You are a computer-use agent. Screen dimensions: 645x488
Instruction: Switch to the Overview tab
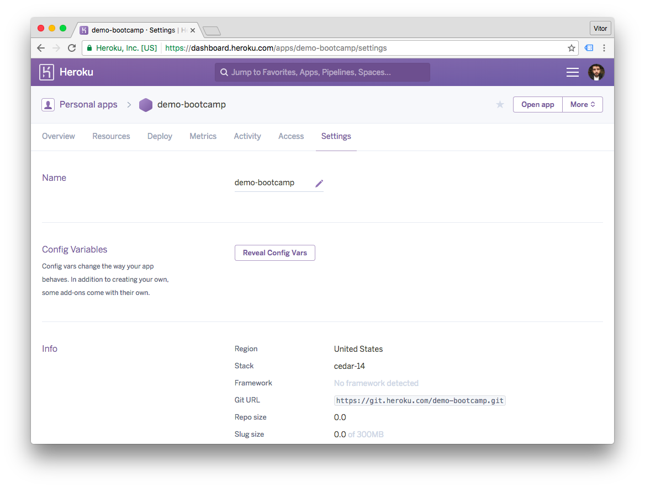coord(59,136)
